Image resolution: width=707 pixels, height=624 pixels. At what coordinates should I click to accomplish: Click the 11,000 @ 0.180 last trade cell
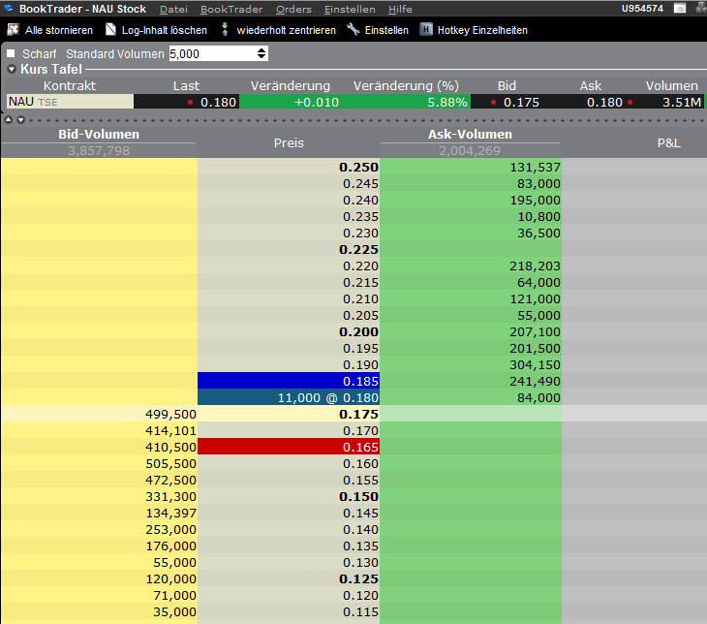click(x=289, y=397)
